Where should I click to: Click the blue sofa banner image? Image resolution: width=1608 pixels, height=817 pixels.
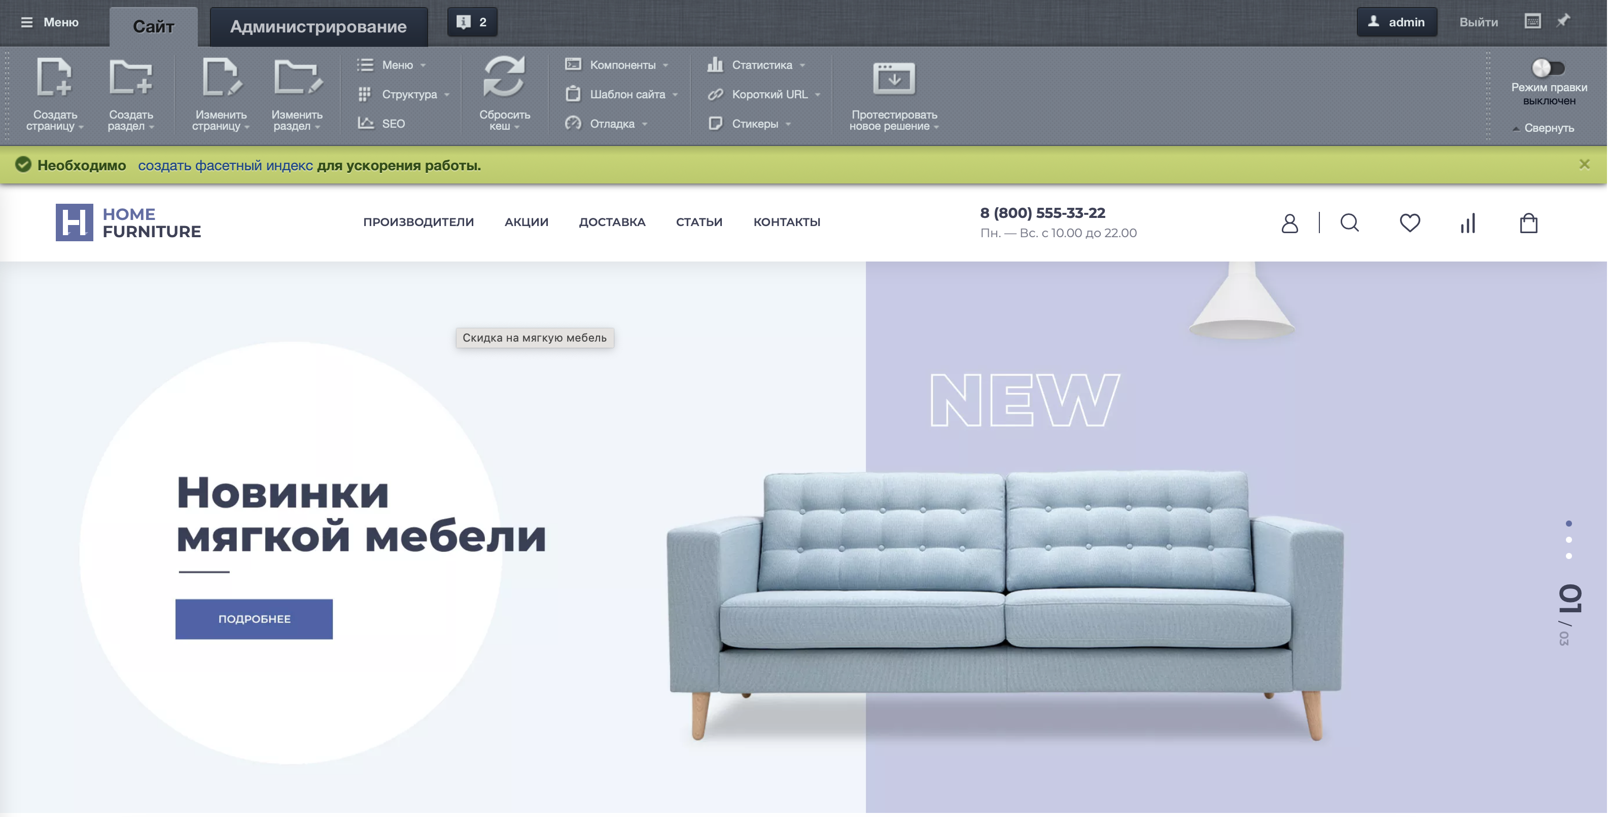[x=1005, y=605]
